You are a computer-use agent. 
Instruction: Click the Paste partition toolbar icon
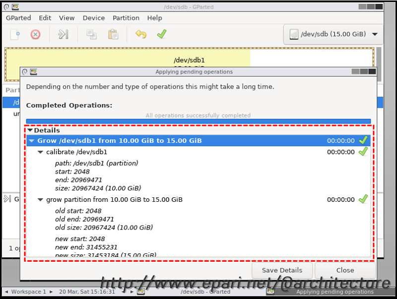[113, 34]
